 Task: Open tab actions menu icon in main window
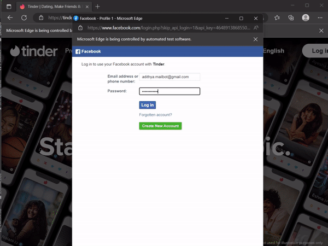(x=9, y=7)
